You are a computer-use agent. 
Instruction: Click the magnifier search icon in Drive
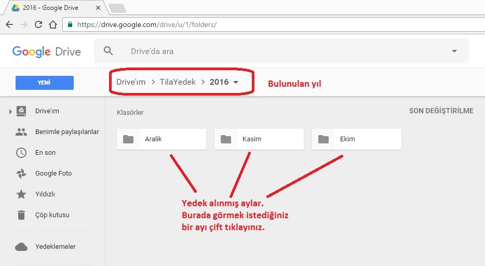[x=108, y=50]
